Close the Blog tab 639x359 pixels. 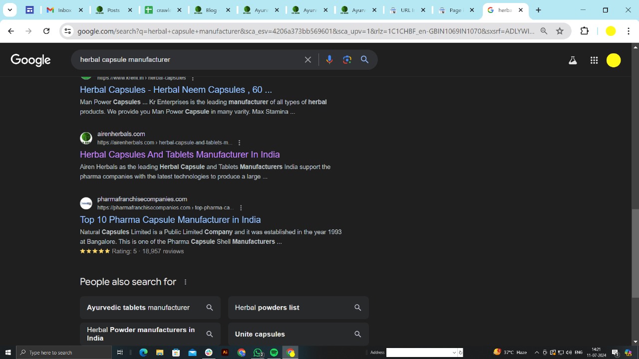tap(228, 10)
